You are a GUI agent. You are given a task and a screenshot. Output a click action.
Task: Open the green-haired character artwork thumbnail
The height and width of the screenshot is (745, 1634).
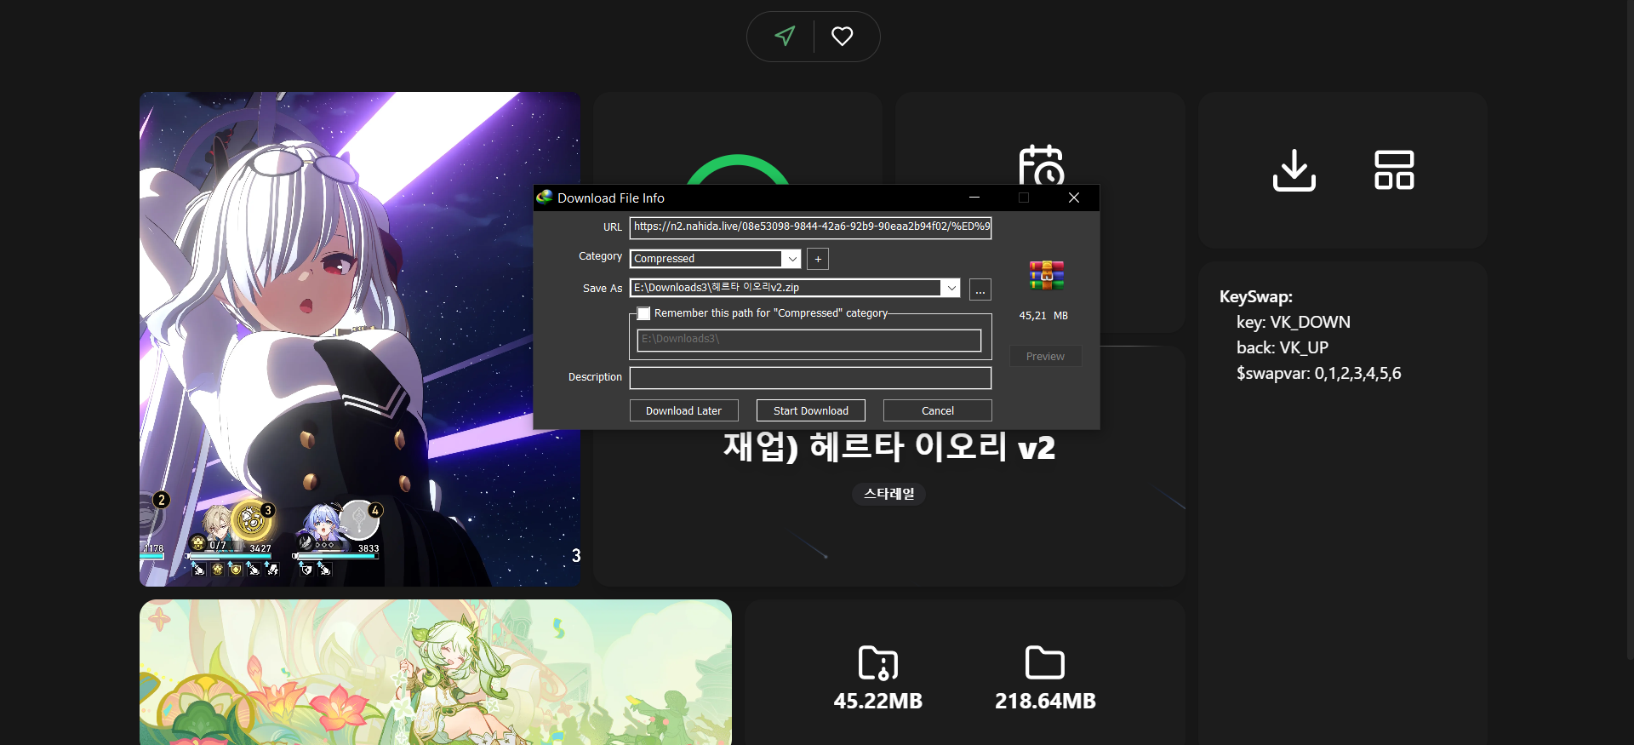(x=436, y=673)
